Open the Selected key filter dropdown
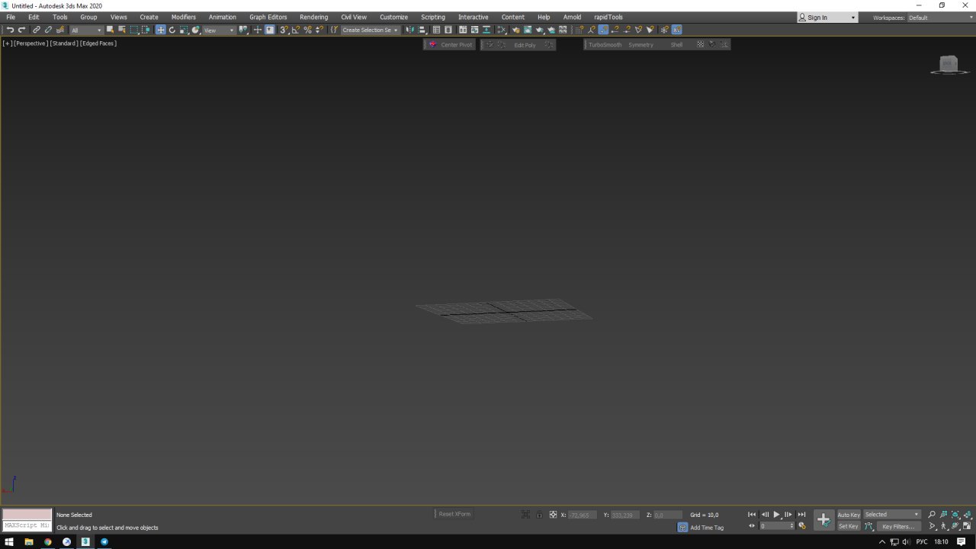 [x=892, y=515]
